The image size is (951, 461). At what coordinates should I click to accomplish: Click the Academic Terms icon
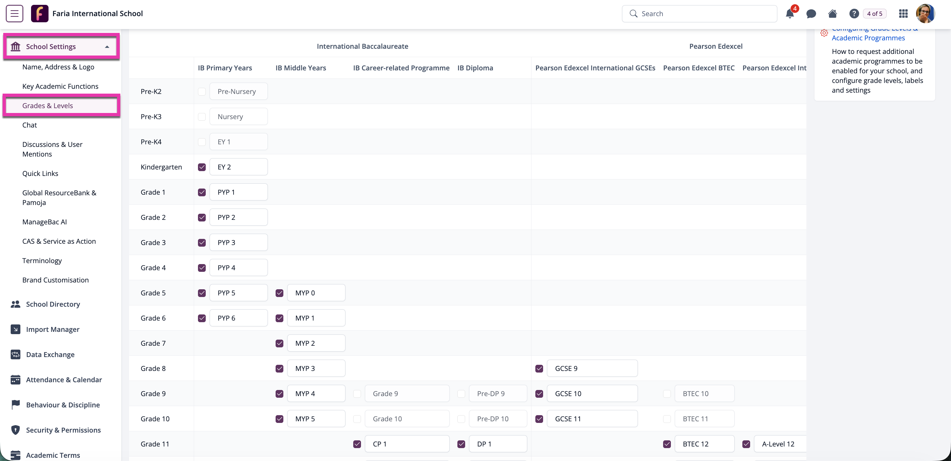16,455
